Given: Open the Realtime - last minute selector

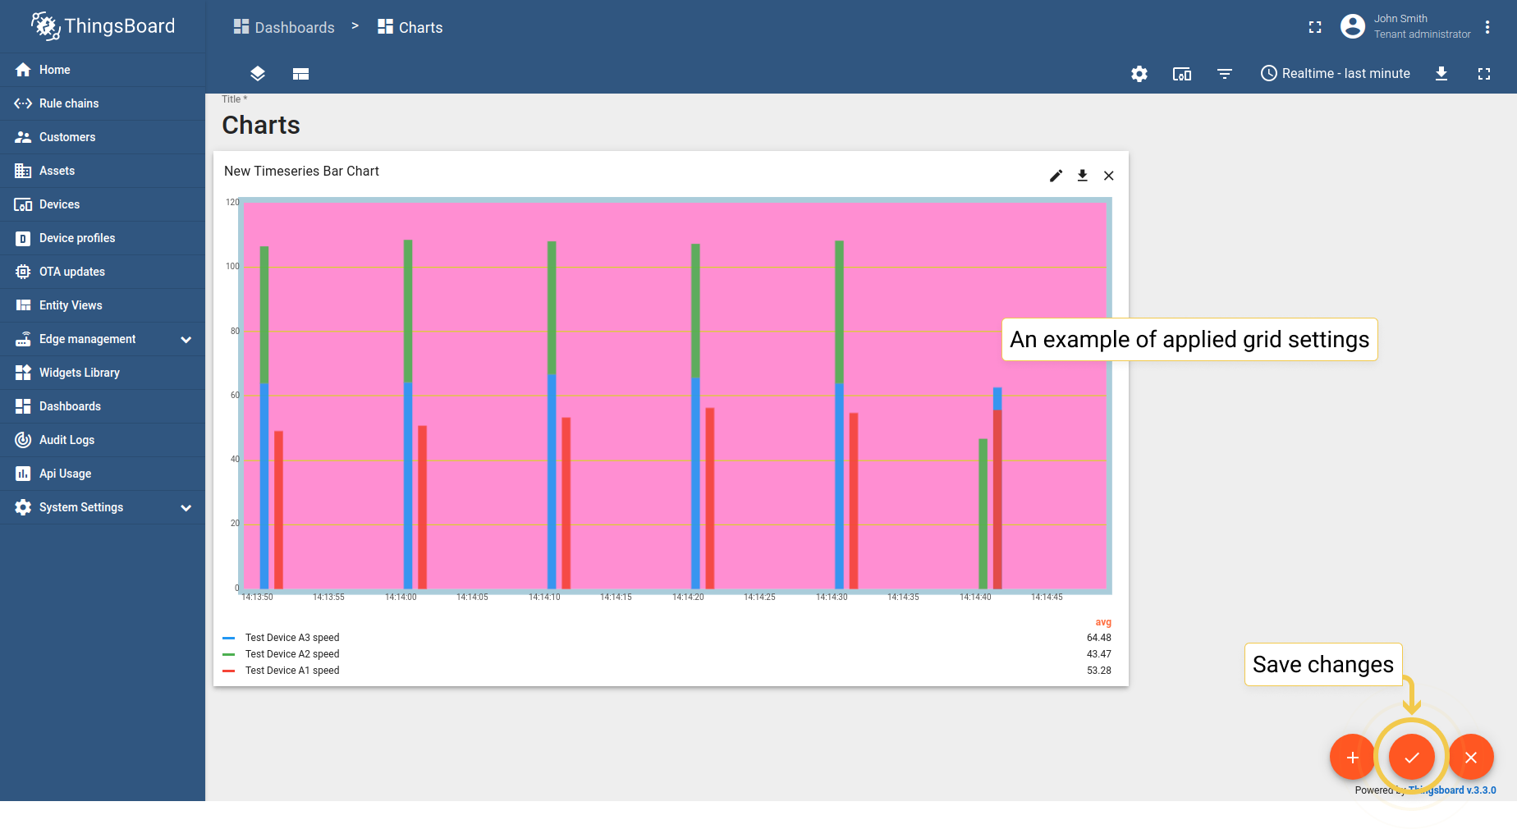Looking at the screenshot, I should pos(1336,74).
